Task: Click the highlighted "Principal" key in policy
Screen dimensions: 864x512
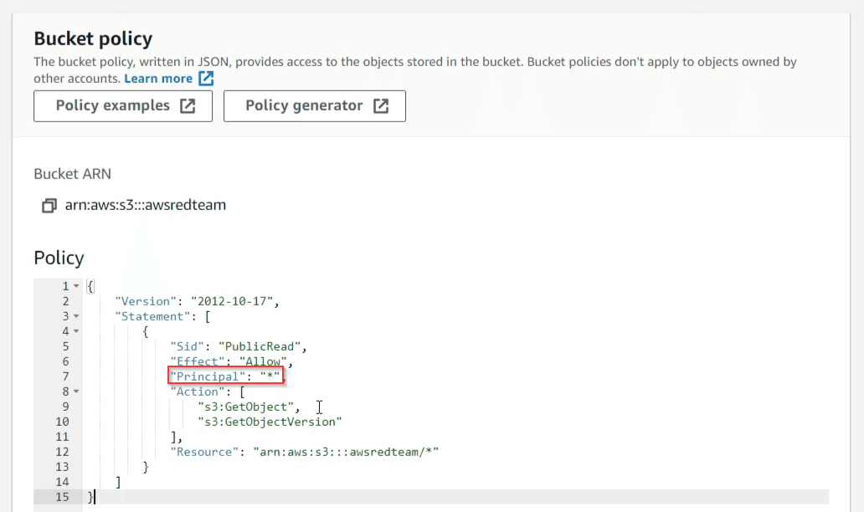Action: pyautogui.click(x=204, y=376)
